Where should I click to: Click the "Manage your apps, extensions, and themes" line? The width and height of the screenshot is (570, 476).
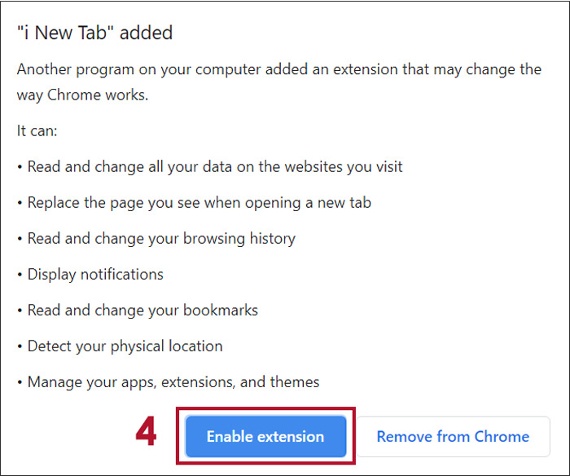point(173,382)
